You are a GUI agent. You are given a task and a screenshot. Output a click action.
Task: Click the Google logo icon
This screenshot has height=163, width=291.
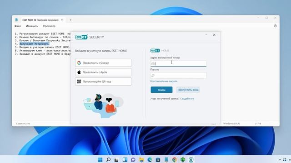pos(79,63)
